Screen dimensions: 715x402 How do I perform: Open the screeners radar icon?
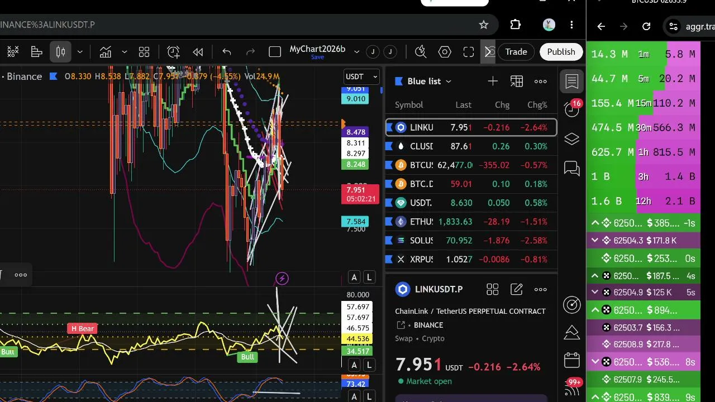point(572,304)
